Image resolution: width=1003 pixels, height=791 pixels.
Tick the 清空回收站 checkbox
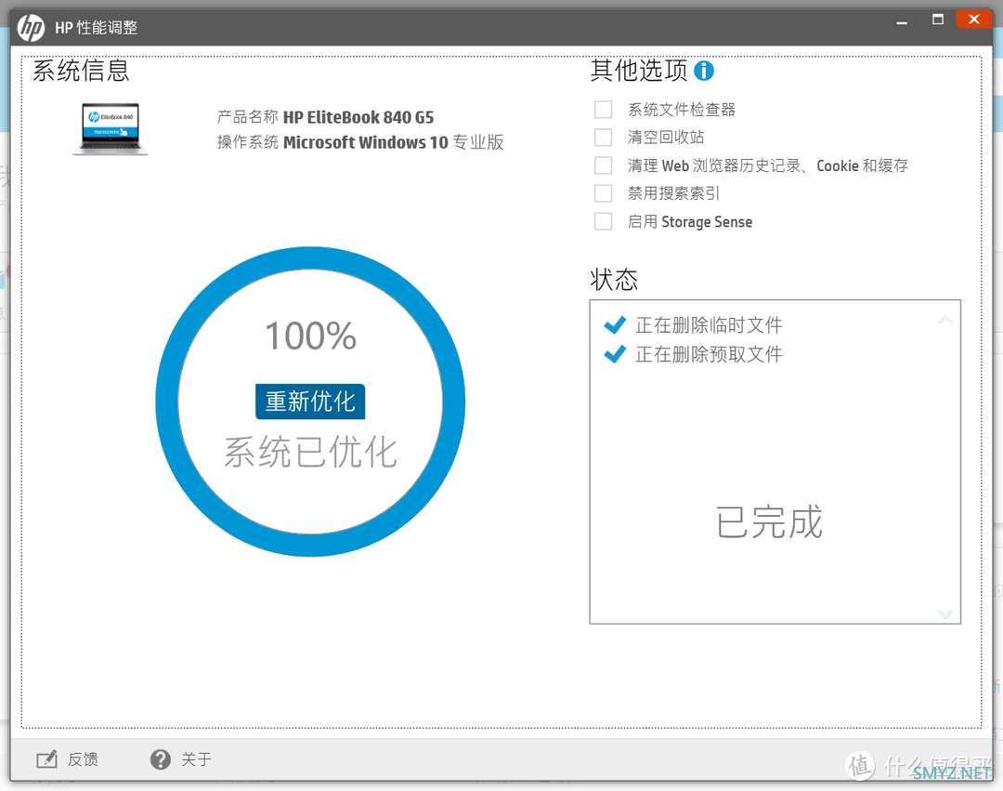[x=604, y=137]
